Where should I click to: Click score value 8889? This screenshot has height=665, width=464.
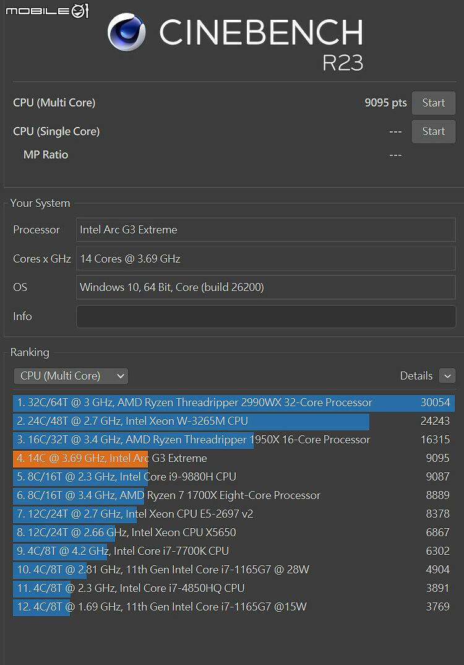tap(438, 495)
